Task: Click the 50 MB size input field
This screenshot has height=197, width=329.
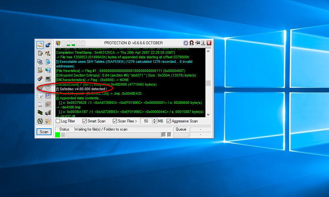Action: (146, 121)
